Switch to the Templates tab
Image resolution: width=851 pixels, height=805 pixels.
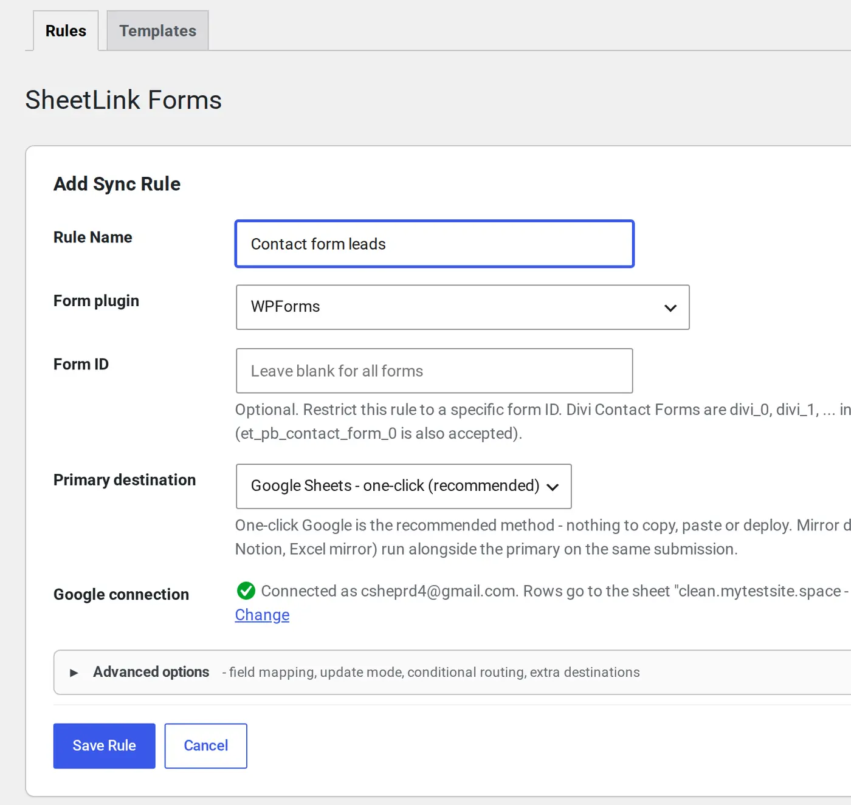coord(157,30)
